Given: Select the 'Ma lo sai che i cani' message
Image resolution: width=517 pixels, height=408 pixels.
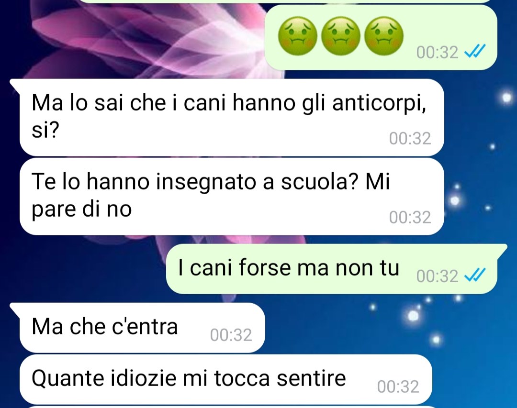Looking at the screenshot, I should 232,117.
